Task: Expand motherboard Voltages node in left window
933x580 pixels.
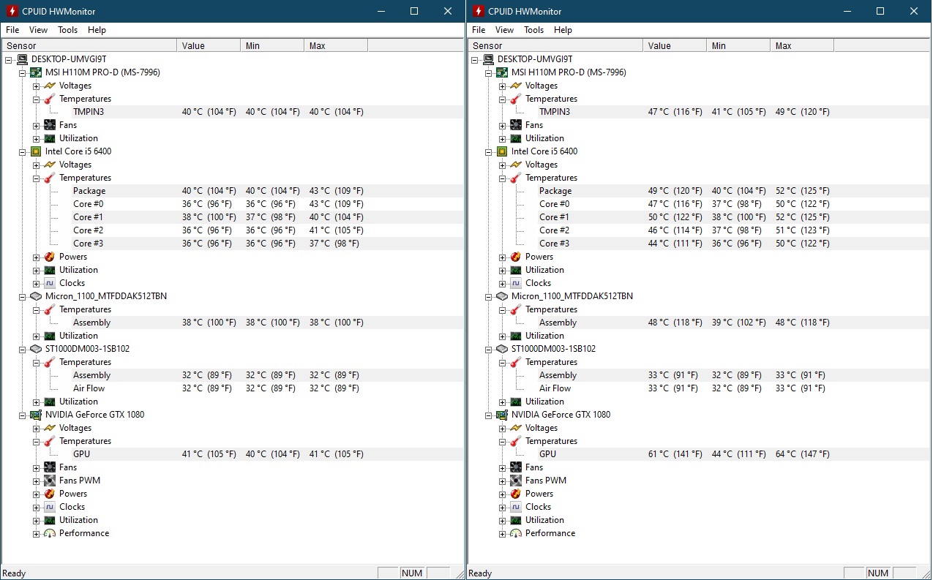Action: (36, 86)
